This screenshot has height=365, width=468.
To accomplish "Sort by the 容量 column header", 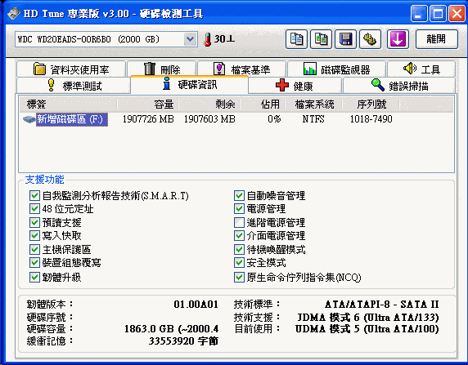I will [148, 105].
